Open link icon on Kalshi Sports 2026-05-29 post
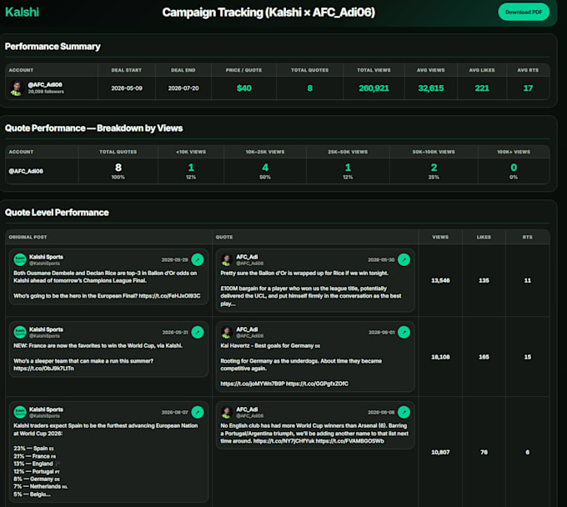Screen dimensions: 567x507 coord(198,259)
